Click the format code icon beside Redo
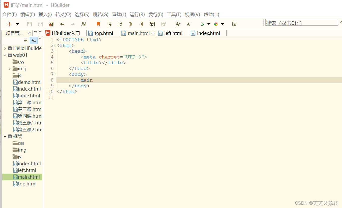Image resolution: width=342 pixels, height=208 pixels. coord(84,24)
